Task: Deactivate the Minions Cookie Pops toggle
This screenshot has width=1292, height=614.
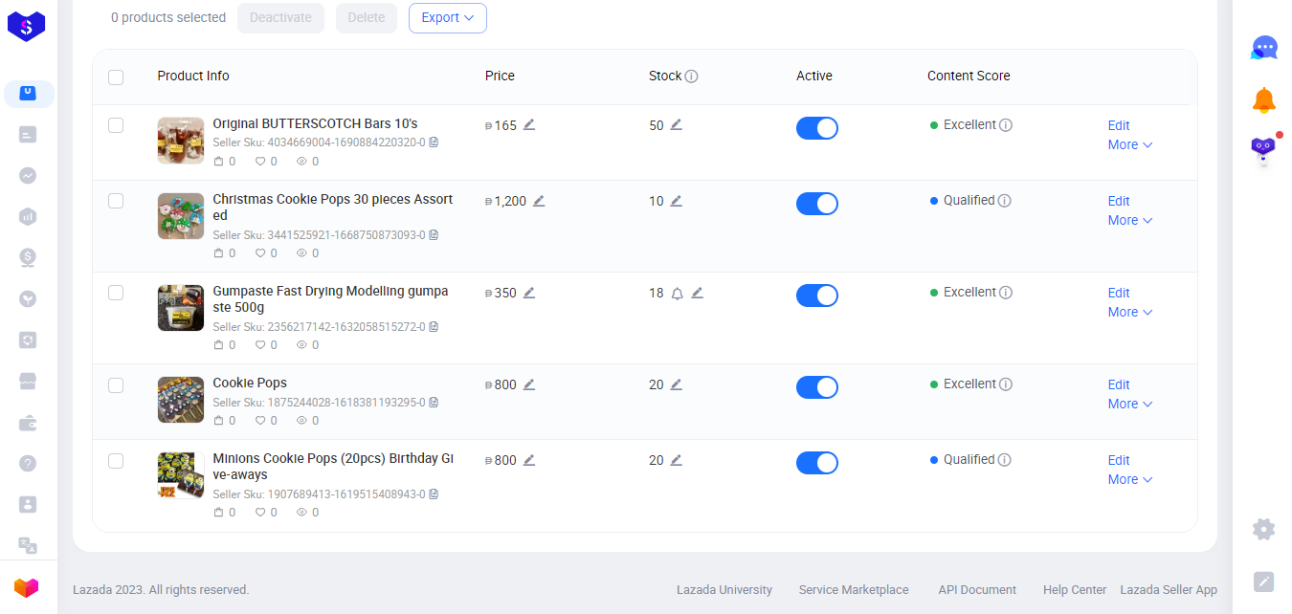Action: (816, 463)
